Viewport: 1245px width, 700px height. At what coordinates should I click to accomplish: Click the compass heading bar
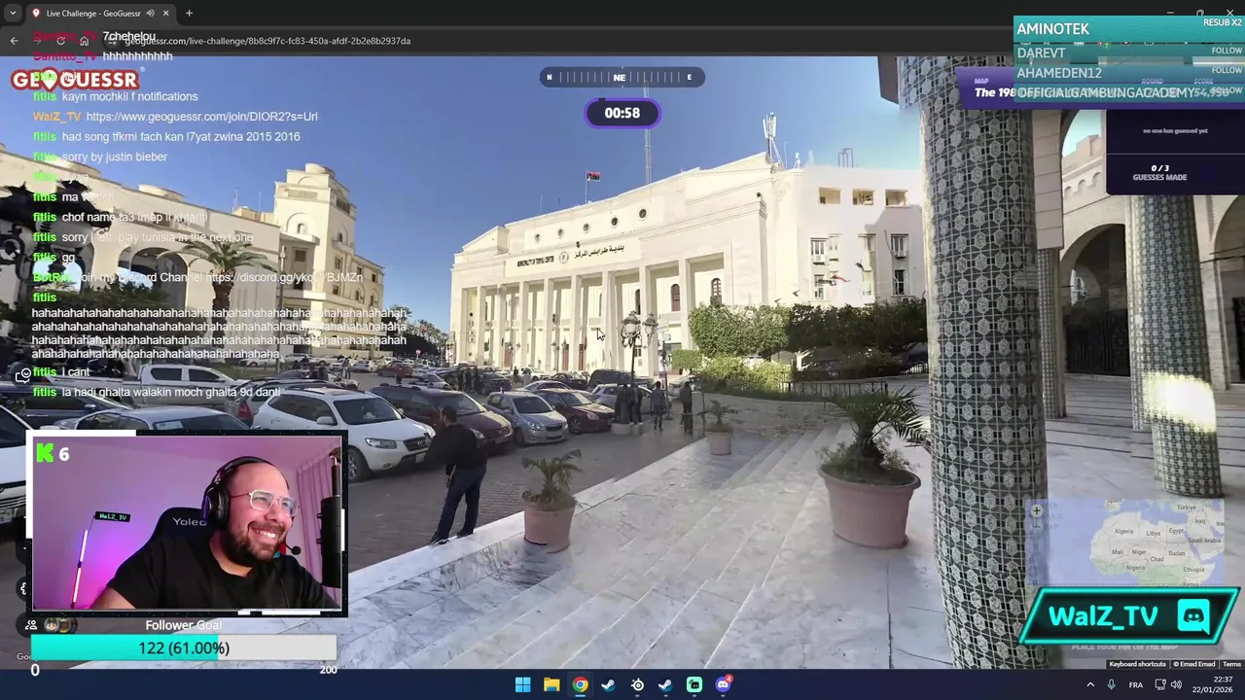pyautogui.click(x=621, y=77)
